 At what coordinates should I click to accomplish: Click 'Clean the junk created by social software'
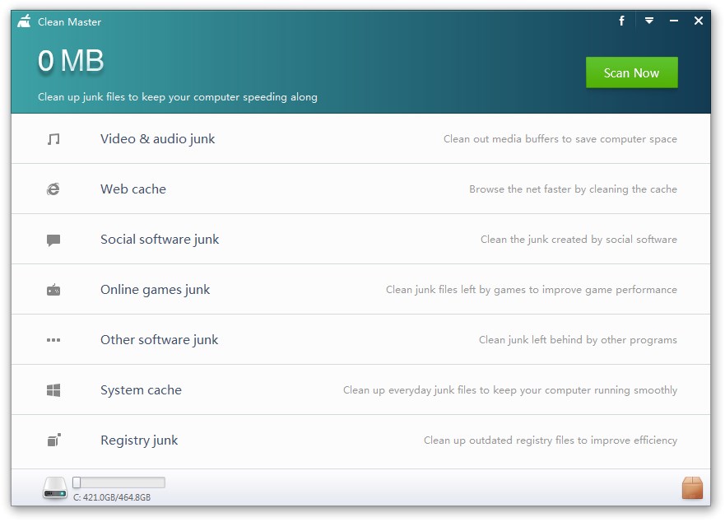tap(579, 240)
